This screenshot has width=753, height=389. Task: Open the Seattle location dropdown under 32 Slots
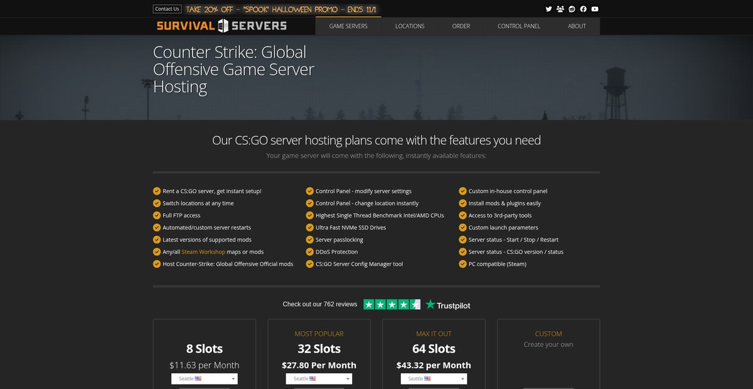click(x=319, y=379)
